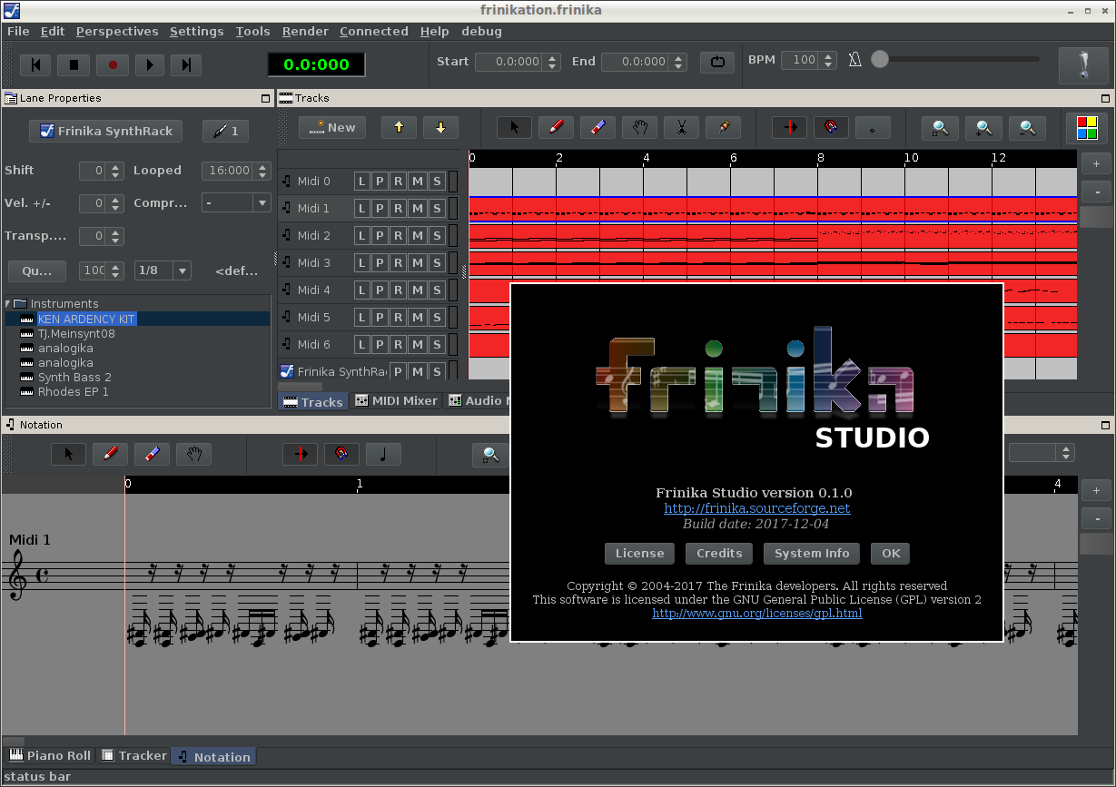Open the dropdown at right of Notation toolbar
The height and width of the screenshot is (787, 1116).
pyautogui.click(x=1042, y=452)
